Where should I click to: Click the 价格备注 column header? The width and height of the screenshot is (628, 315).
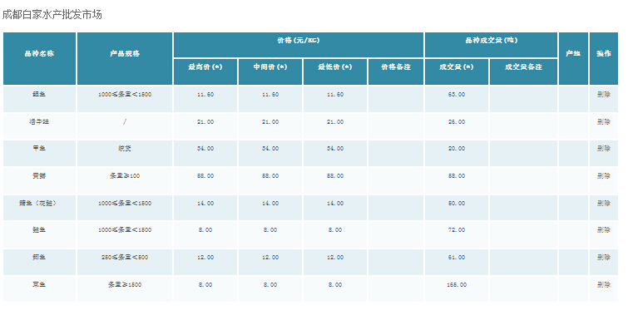(396, 72)
